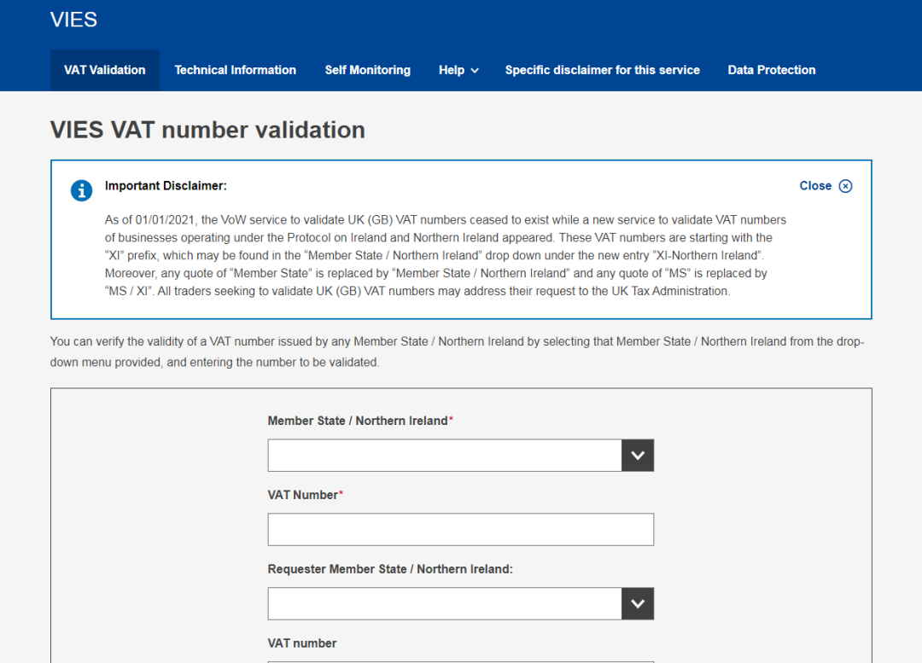This screenshot has width=922, height=663.
Task: Click the blue info icon in disclaimer
Action: click(81, 190)
